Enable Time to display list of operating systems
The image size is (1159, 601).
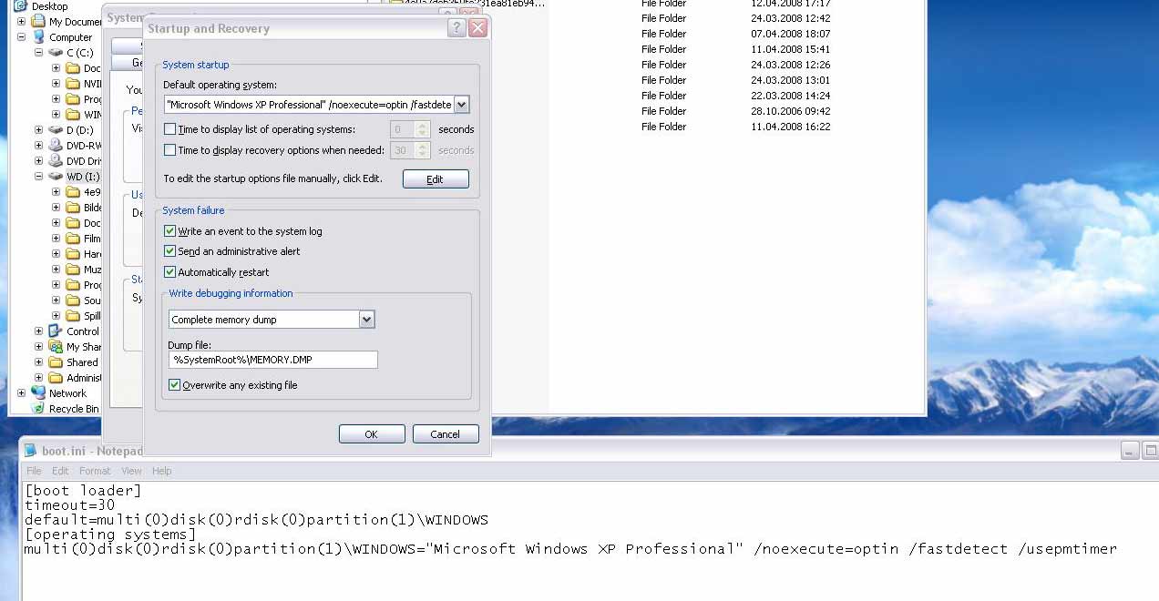tap(169, 129)
